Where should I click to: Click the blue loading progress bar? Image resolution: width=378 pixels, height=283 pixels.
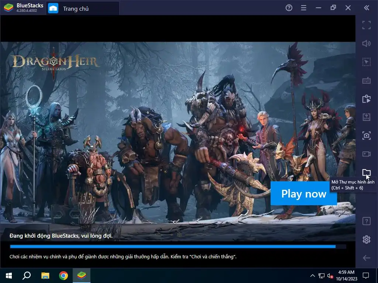(178, 247)
